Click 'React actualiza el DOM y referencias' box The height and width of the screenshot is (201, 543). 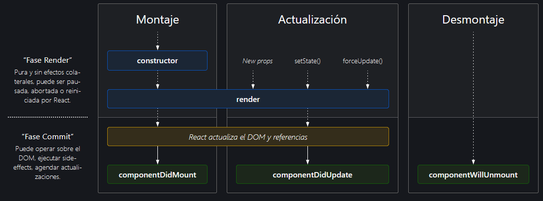[248, 137]
